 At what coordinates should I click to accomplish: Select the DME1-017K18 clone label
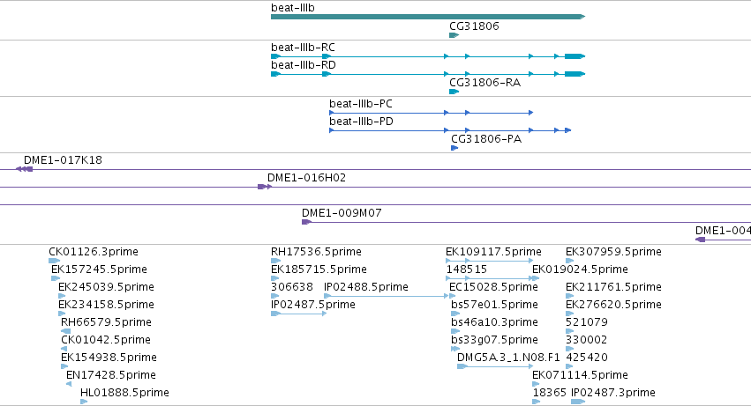pos(64,160)
